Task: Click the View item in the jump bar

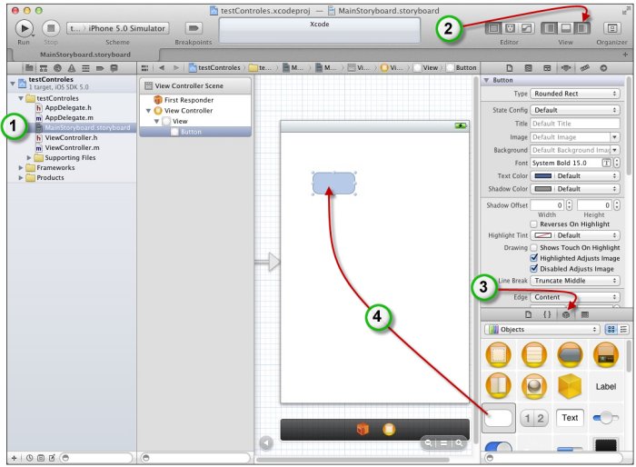Action: pos(426,68)
